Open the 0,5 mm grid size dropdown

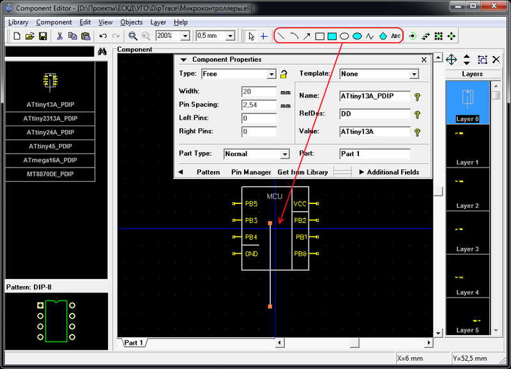coord(231,36)
